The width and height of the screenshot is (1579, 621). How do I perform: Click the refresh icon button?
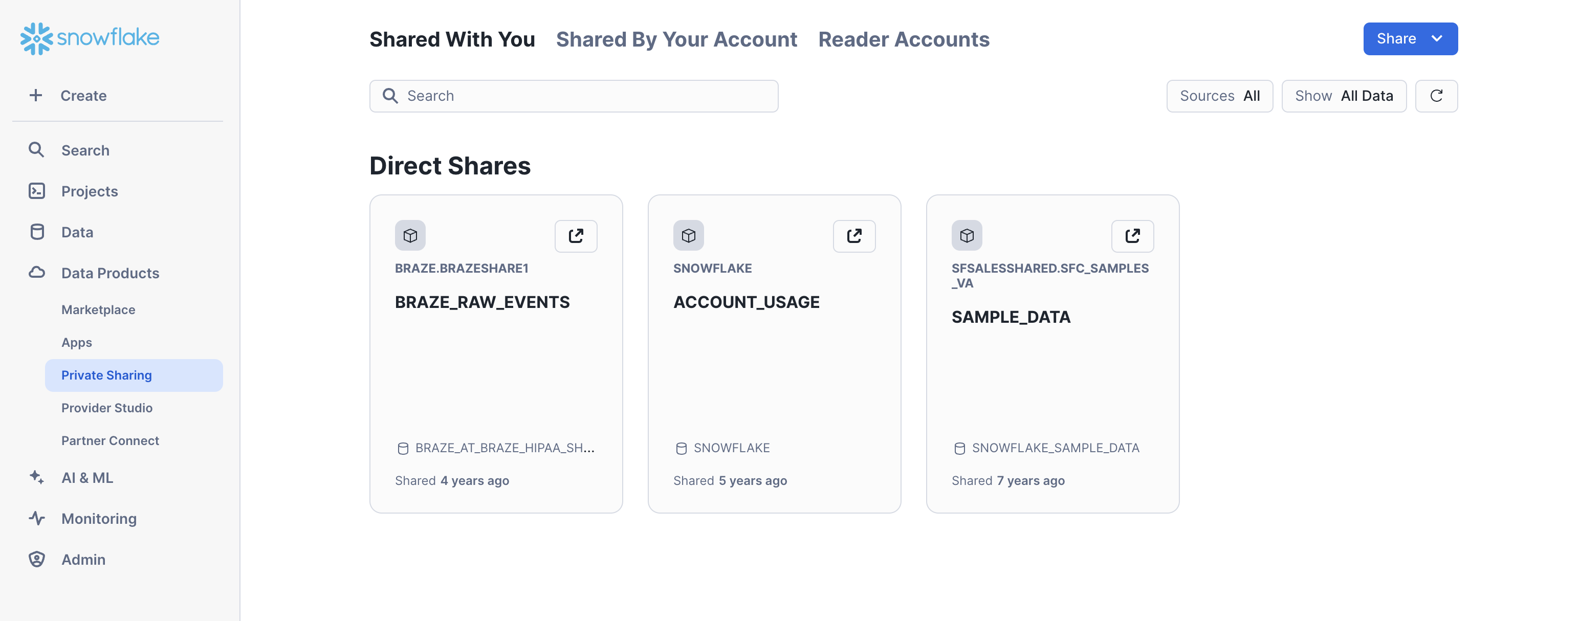[x=1436, y=95]
